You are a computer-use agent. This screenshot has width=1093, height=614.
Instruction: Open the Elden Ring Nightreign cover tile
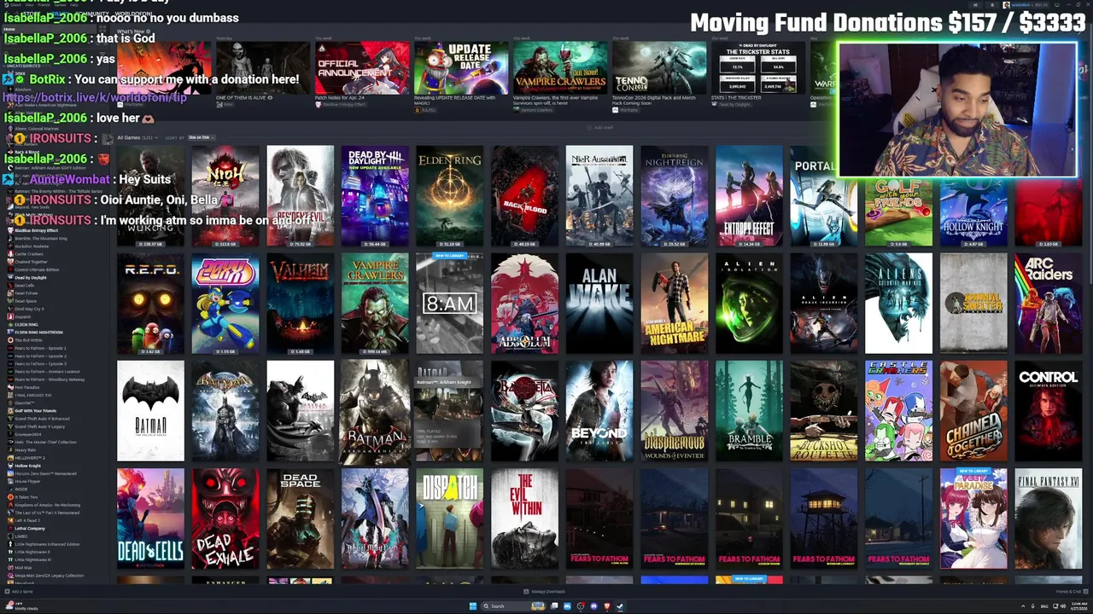click(675, 196)
